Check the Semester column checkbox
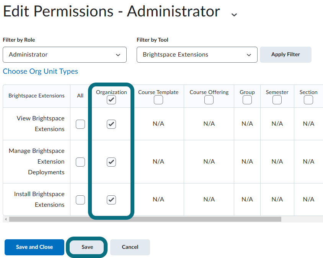This screenshot has width=323, height=258. pyautogui.click(x=277, y=100)
